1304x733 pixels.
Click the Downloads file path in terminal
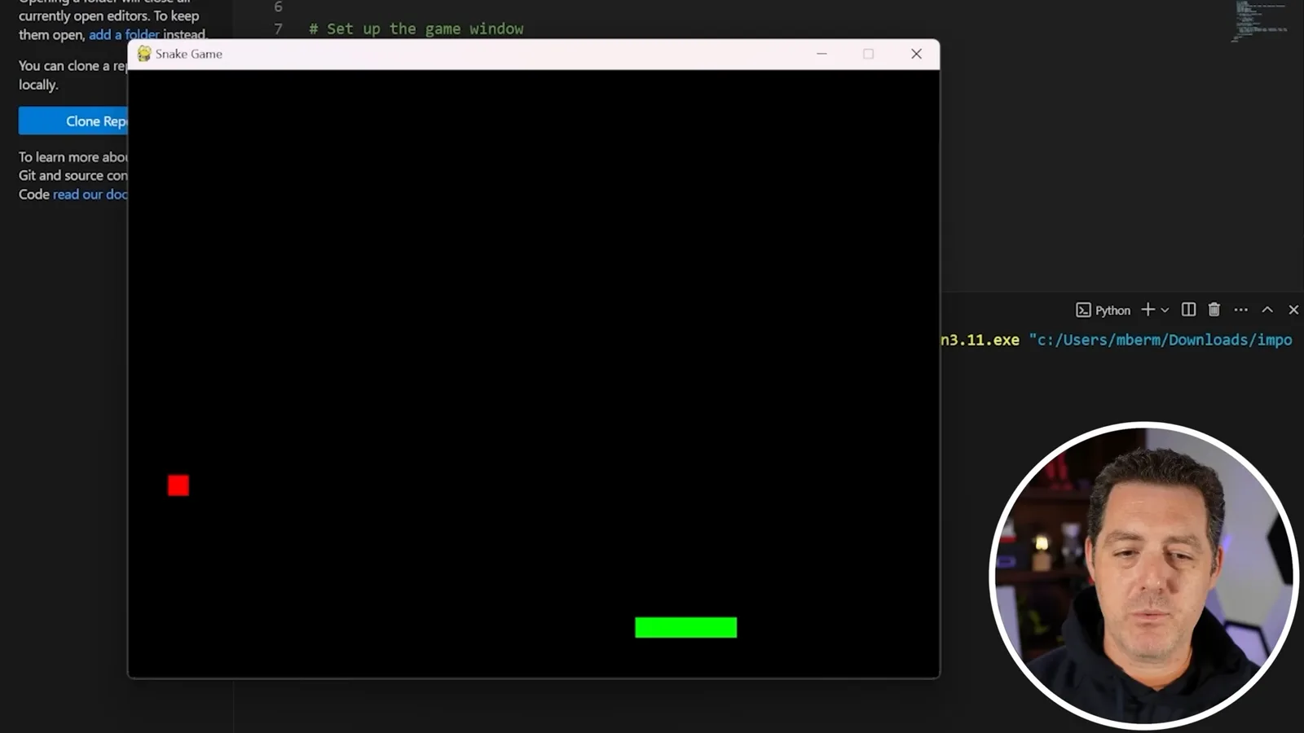(x=1161, y=340)
